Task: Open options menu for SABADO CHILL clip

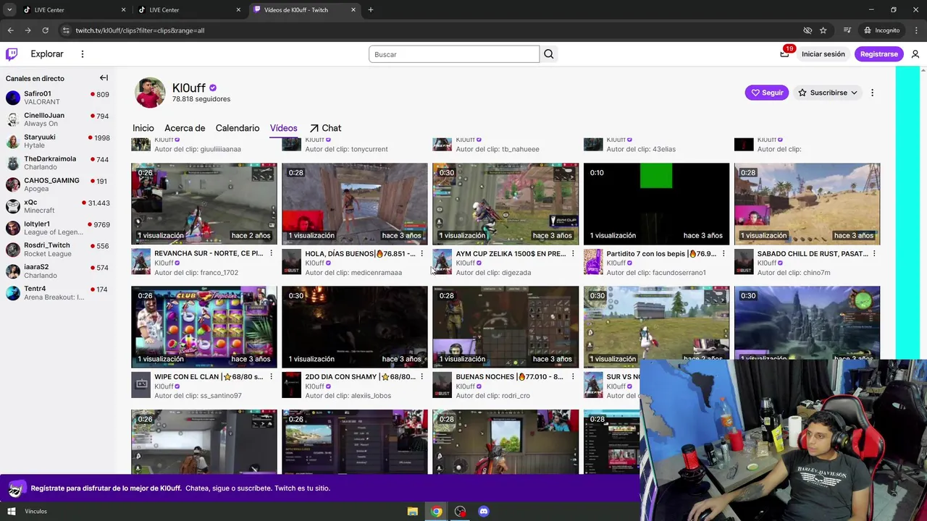Action: (x=874, y=253)
